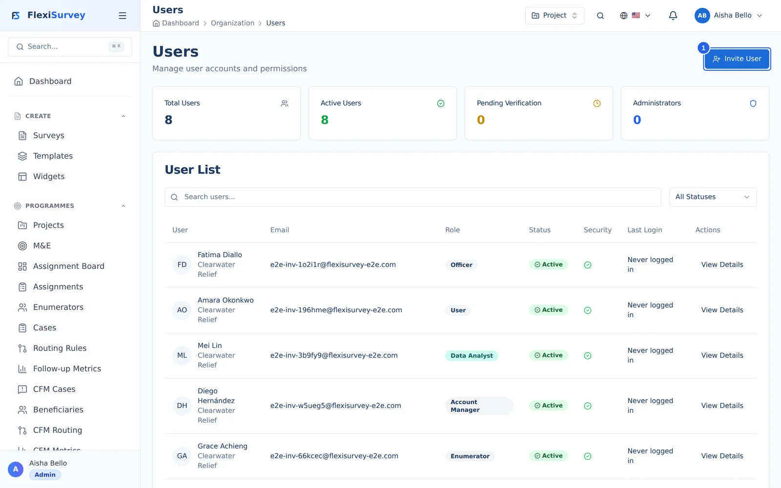Viewport: 781px width, 488px height.
Task: Click the Email column header
Action: [280, 230]
